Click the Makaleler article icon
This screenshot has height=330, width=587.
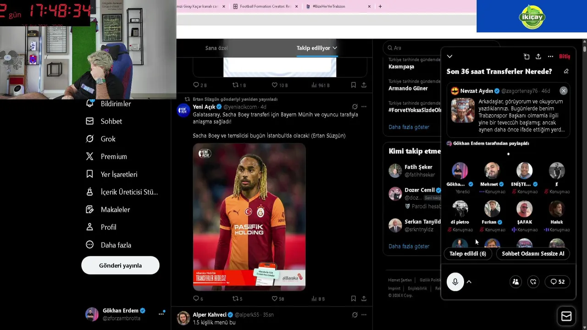tap(90, 209)
